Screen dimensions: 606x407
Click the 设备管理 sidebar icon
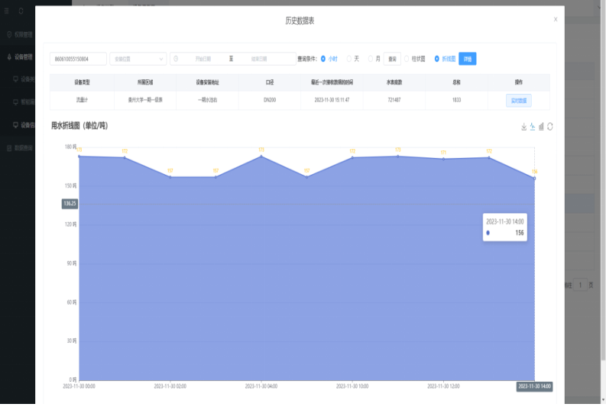[x=9, y=57]
